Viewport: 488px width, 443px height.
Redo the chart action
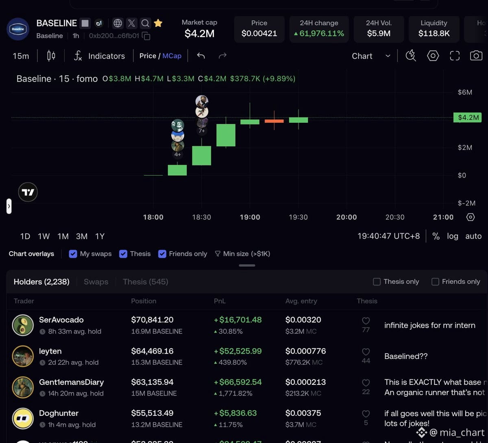pos(222,56)
